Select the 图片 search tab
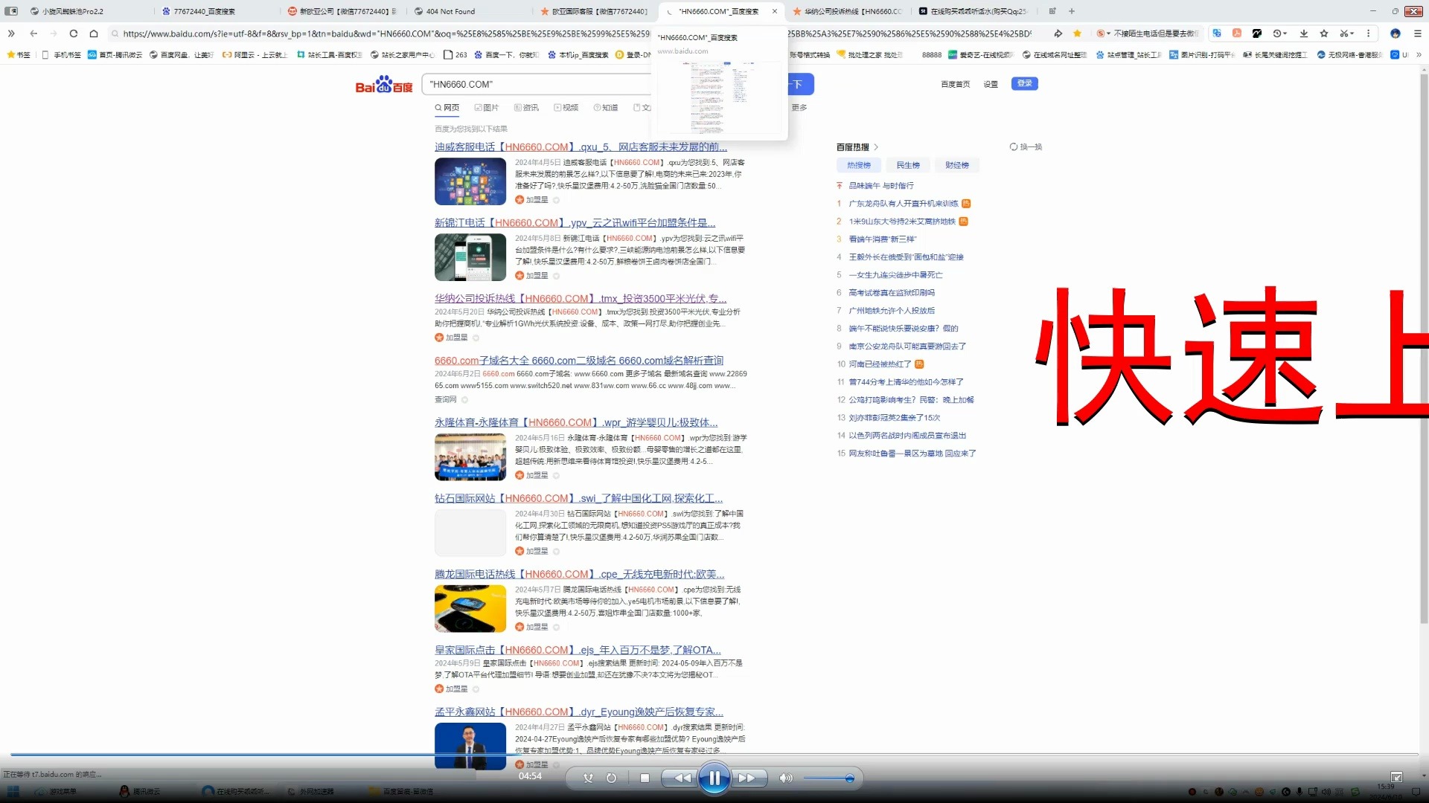1429x803 pixels. [487, 108]
